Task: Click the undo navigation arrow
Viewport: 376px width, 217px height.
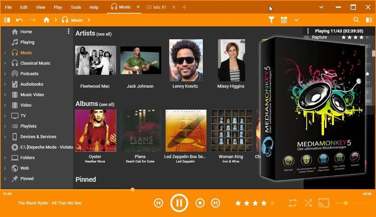Action: point(19,20)
